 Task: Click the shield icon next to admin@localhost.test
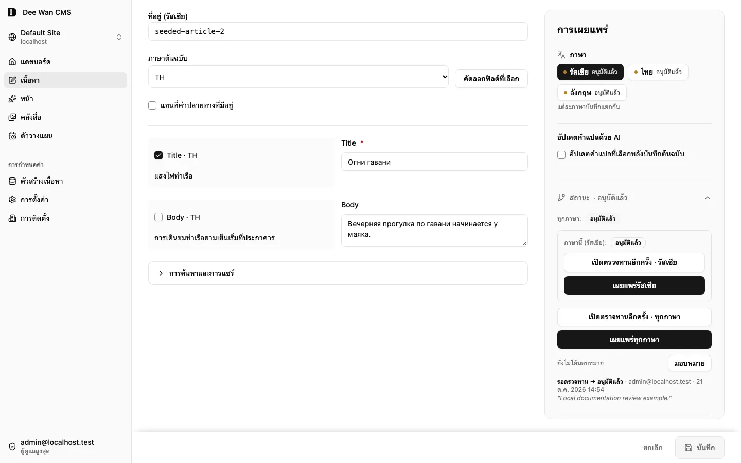[12, 447]
